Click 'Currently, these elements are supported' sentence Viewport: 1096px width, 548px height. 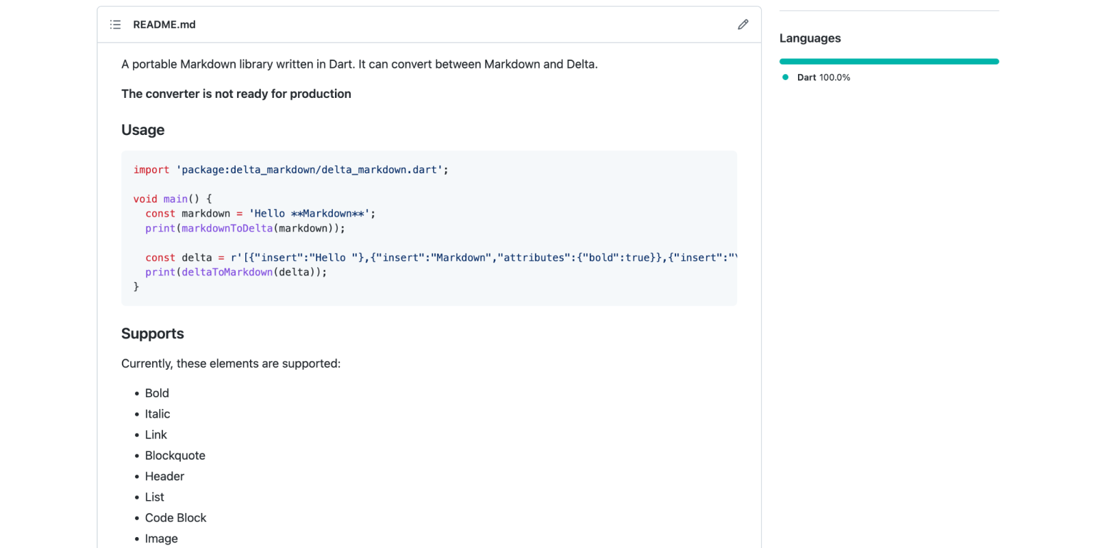click(x=231, y=364)
